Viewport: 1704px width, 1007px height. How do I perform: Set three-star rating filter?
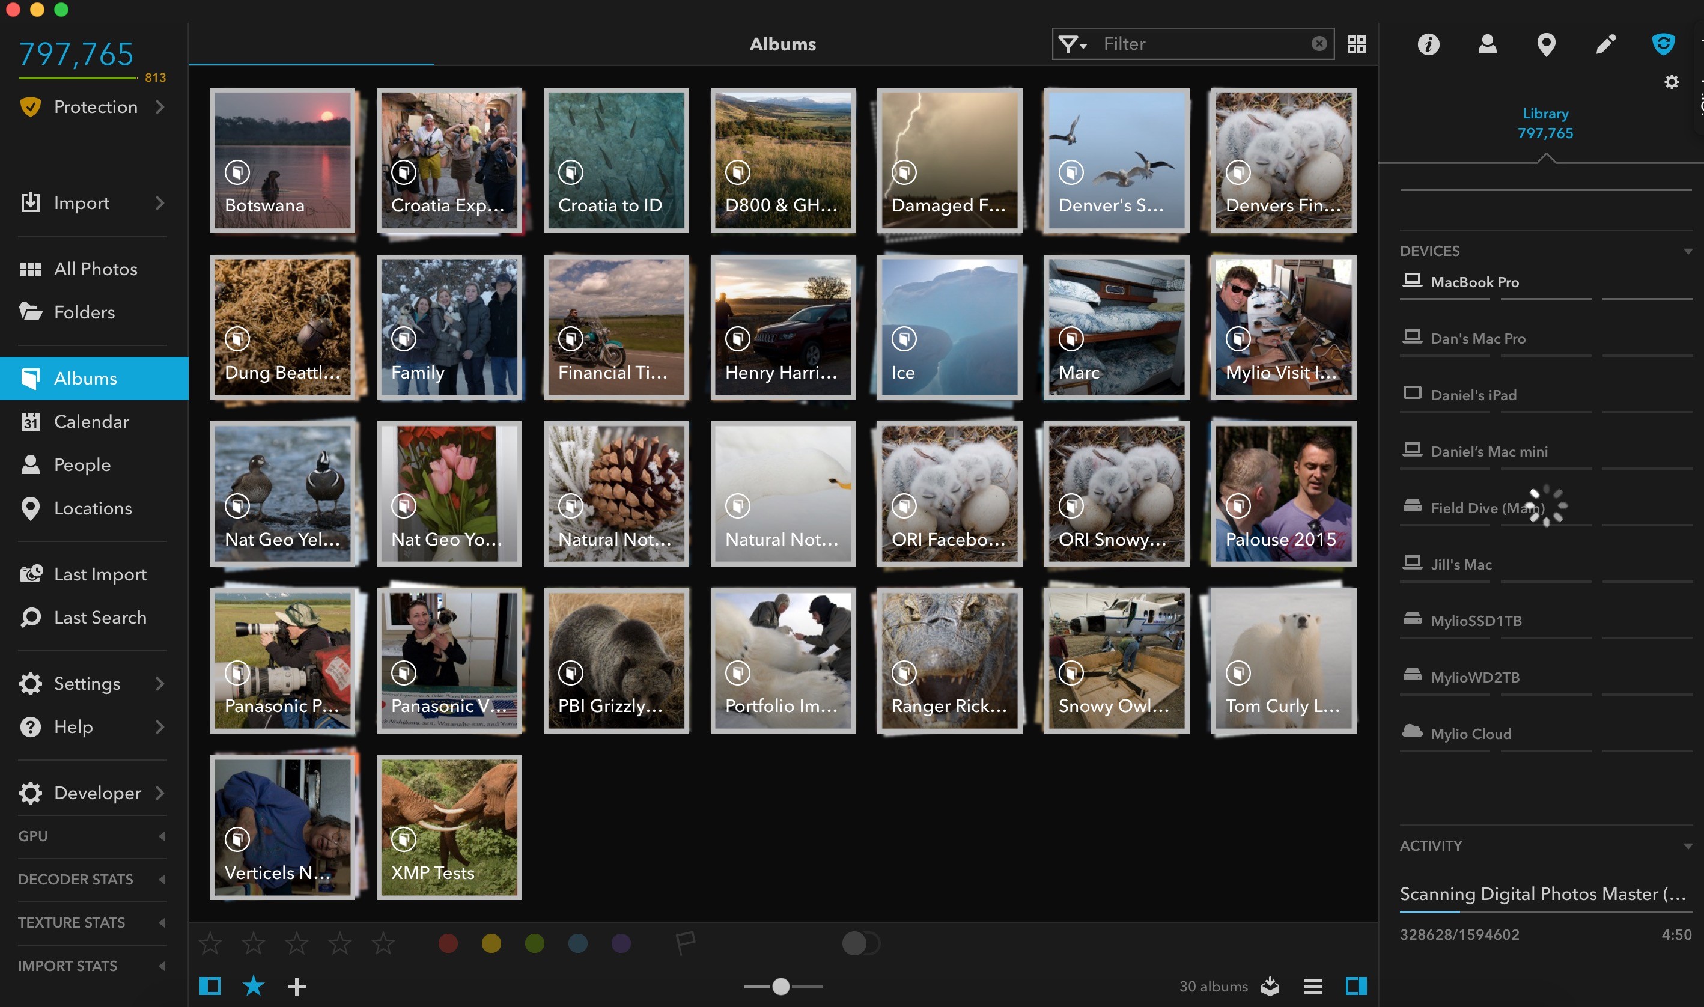point(297,943)
